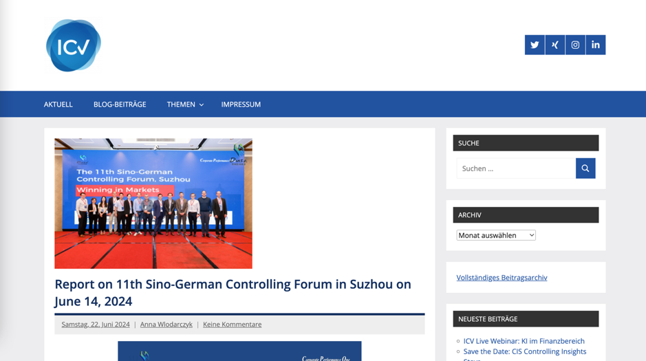Expand the Themen navigation menu

[185, 105]
